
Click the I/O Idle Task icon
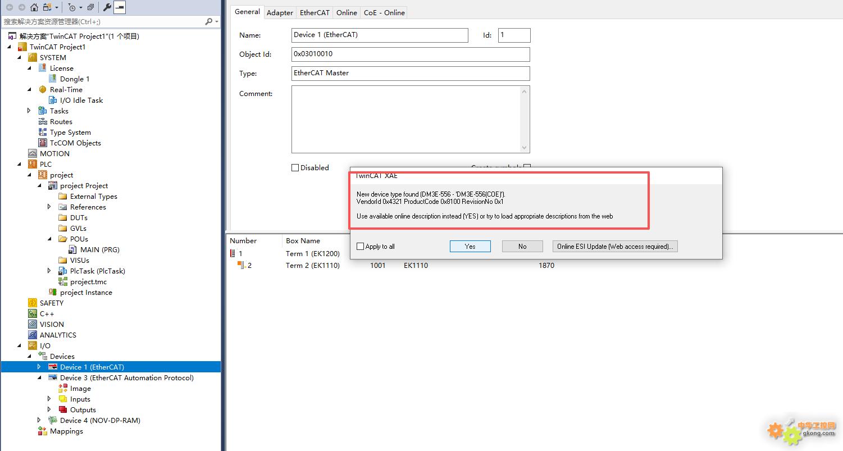pos(53,100)
